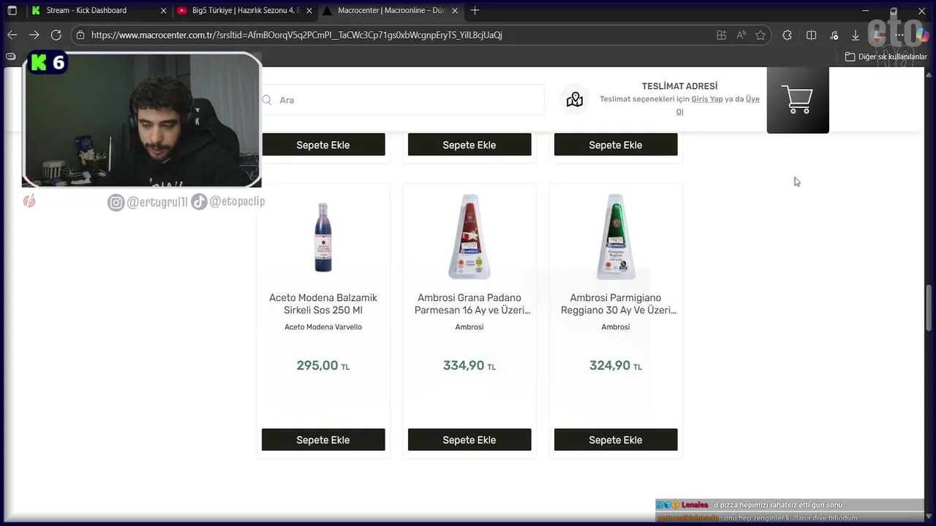The height and width of the screenshot is (526, 936).
Task: Select the Macrocenter Macroonline tab
Action: coord(391,10)
